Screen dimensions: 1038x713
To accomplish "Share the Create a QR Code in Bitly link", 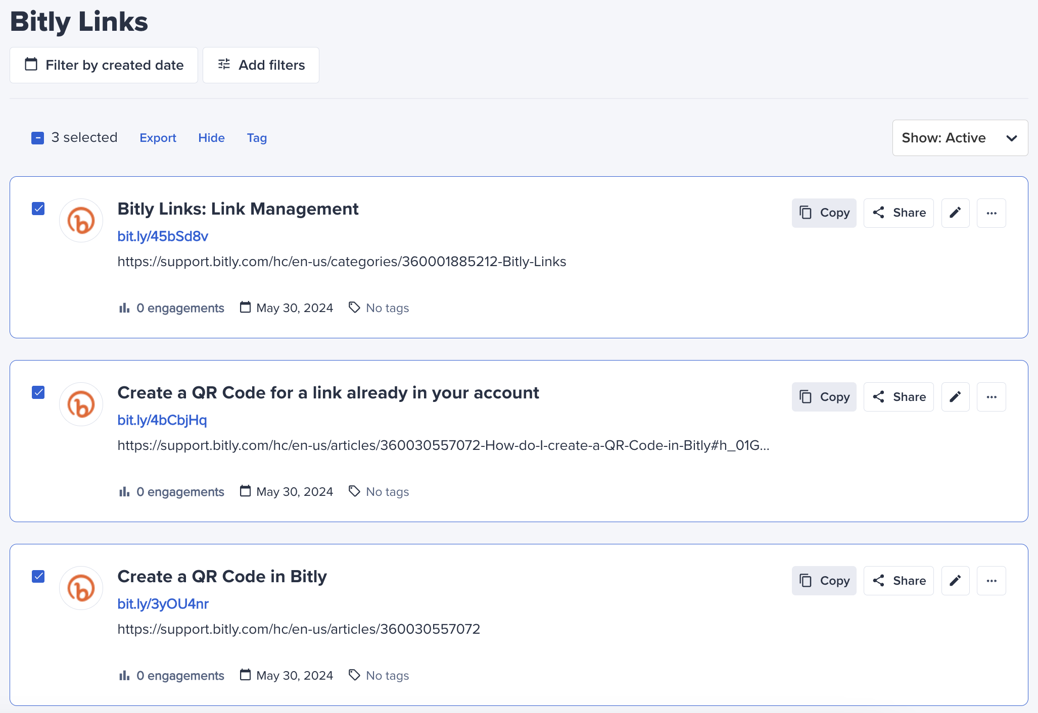I will tap(899, 581).
